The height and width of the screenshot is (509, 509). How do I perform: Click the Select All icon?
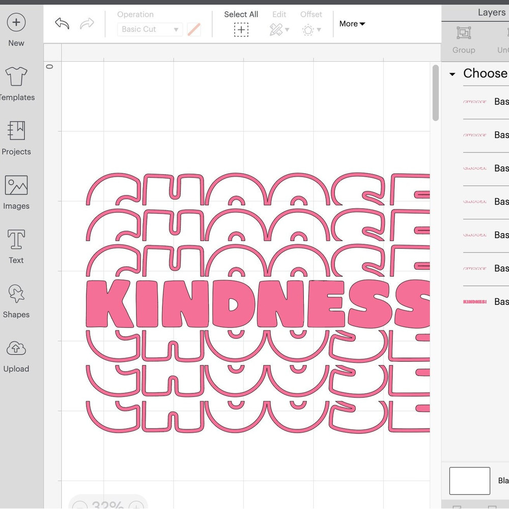coord(241,30)
